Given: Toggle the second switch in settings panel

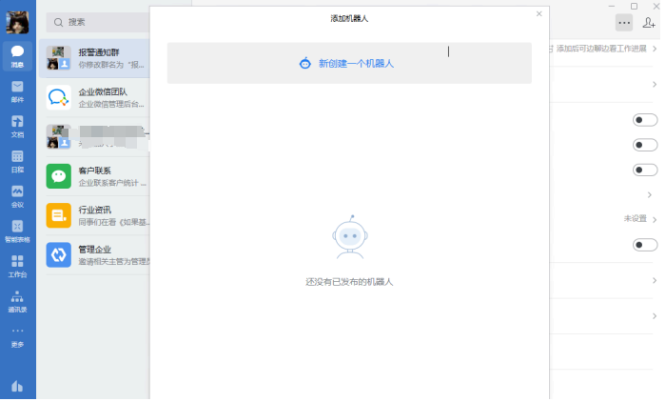Looking at the screenshot, I should pos(645,145).
